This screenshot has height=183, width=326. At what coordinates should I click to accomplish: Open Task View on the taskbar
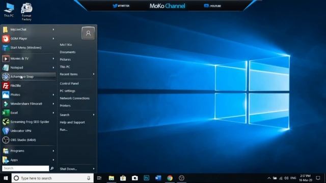tap(99, 178)
